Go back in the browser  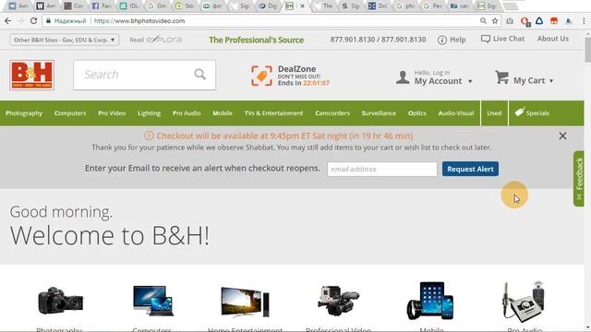8,20
